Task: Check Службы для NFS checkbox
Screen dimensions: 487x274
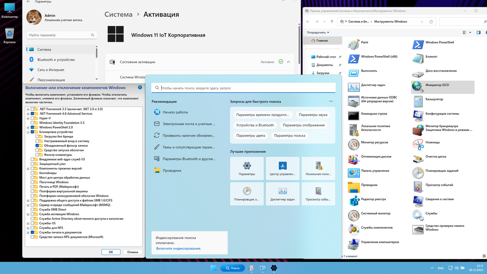Action: (x=32, y=228)
